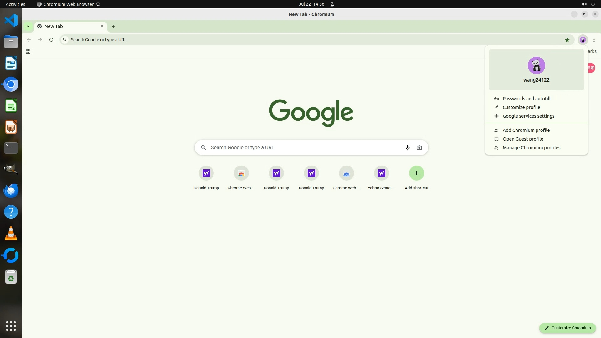Click Add Chromium profile
The image size is (601, 338).
tap(526, 130)
